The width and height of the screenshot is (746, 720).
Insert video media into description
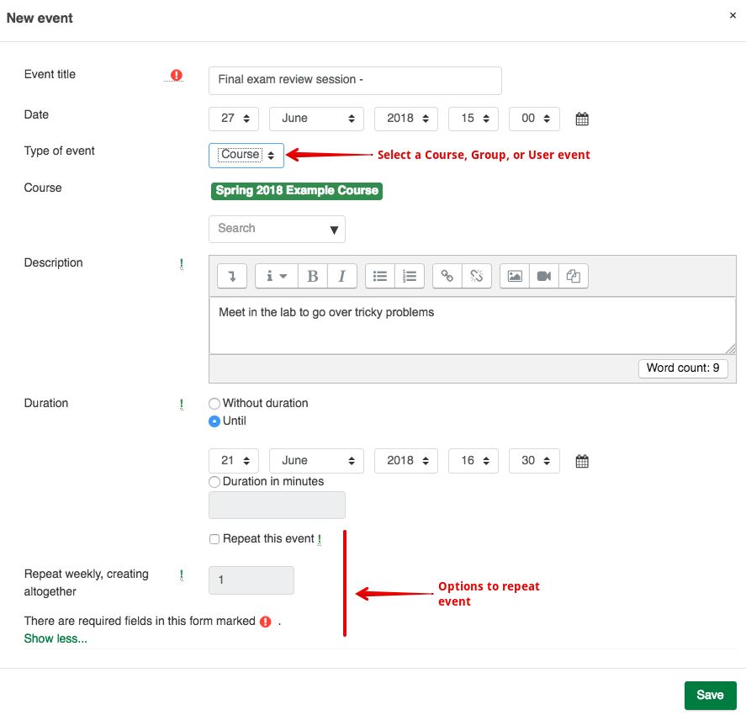[544, 276]
